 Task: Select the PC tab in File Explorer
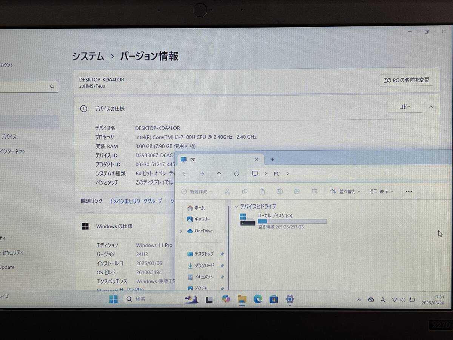pos(220,159)
